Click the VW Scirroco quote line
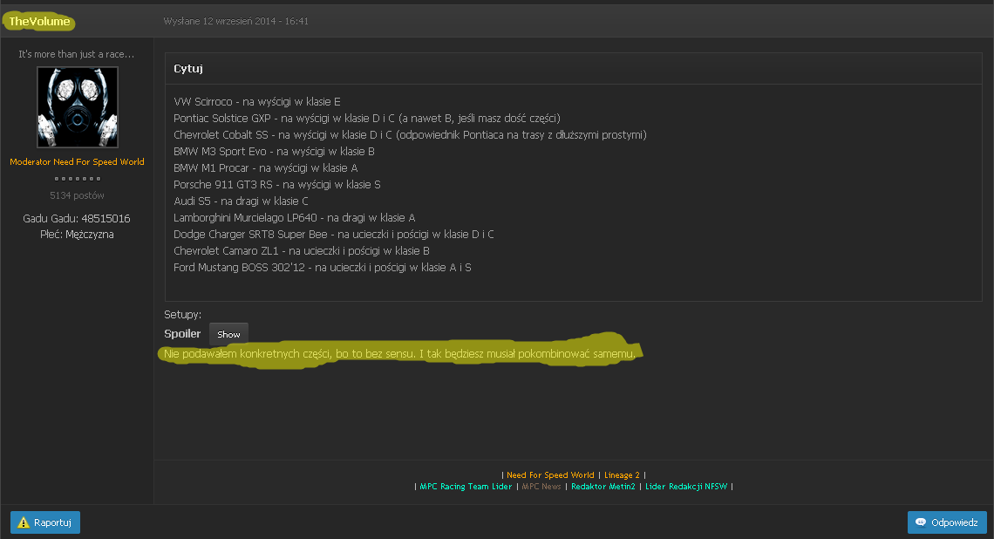This screenshot has height=539, width=994. [256, 101]
